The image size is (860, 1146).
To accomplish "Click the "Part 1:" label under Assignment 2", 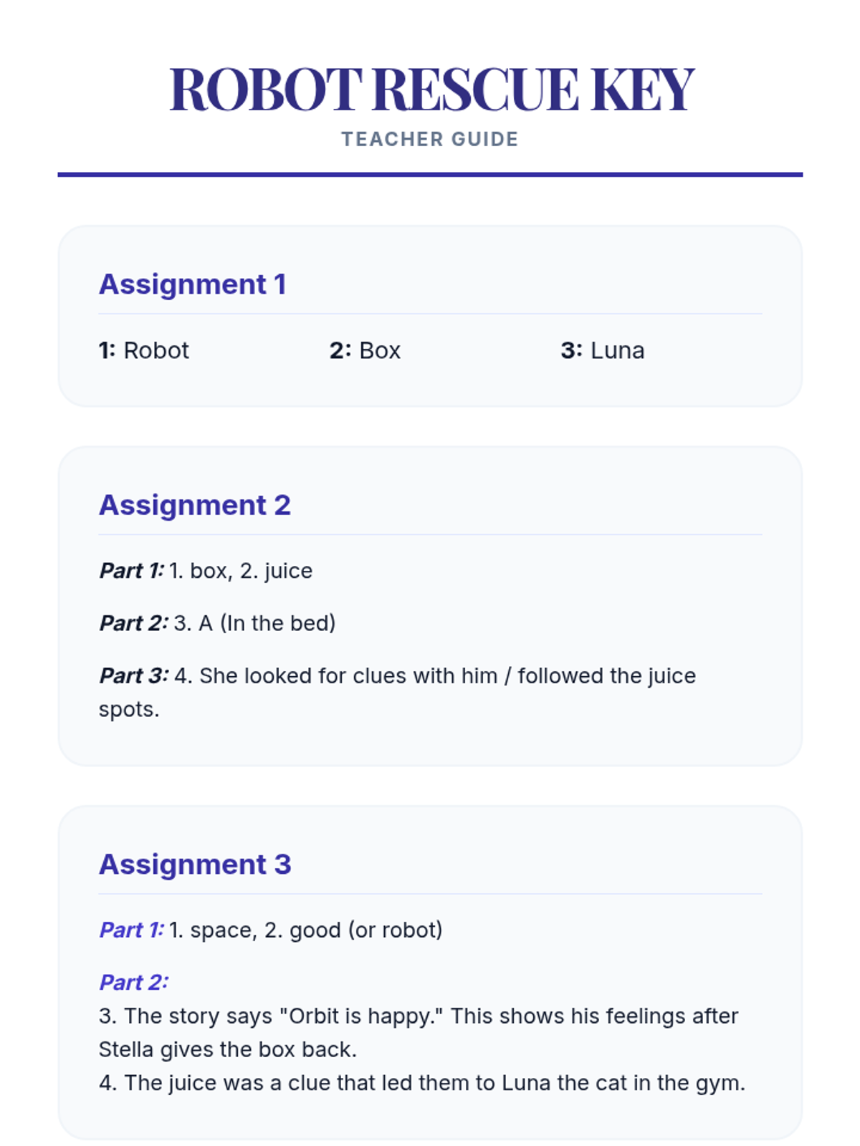I will pyautogui.click(x=131, y=571).
